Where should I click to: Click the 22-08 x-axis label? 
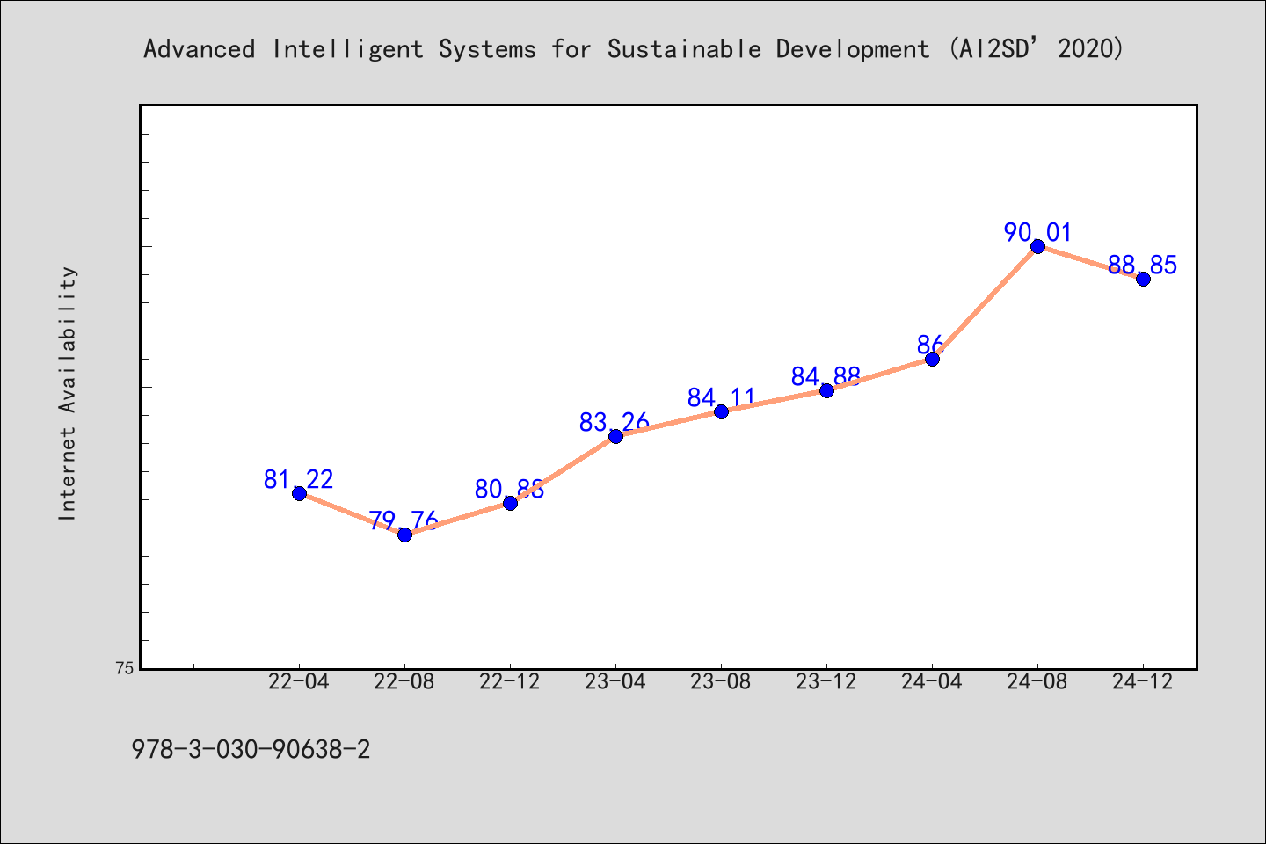(404, 681)
